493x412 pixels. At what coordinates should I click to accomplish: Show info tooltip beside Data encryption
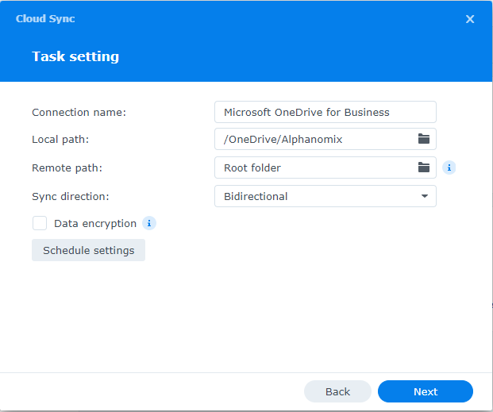point(149,223)
